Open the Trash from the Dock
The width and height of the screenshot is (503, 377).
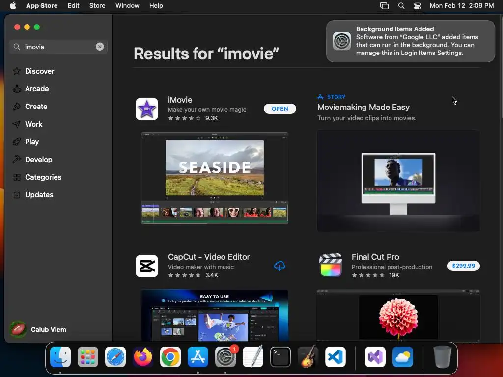pyautogui.click(x=443, y=357)
